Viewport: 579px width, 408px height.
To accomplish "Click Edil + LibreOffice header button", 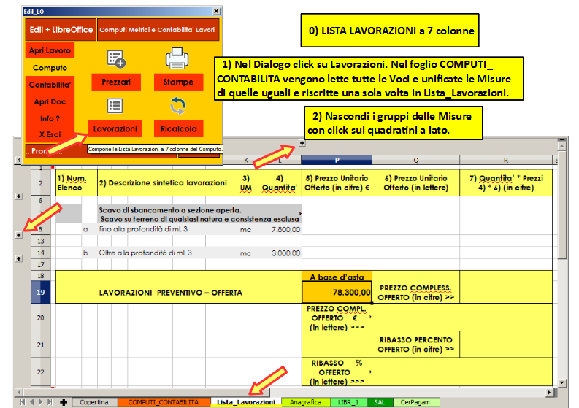I will pyautogui.click(x=61, y=30).
